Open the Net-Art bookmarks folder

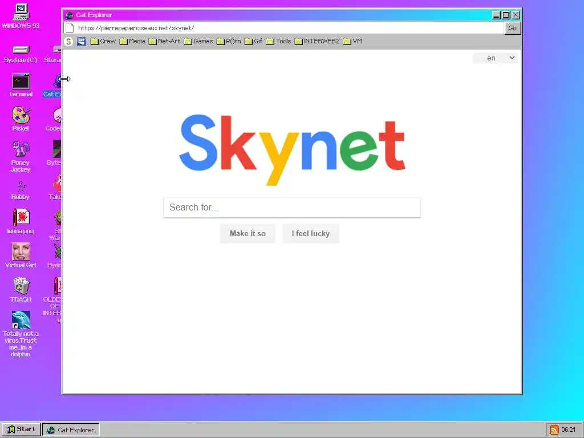pyautogui.click(x=165, y=41)
